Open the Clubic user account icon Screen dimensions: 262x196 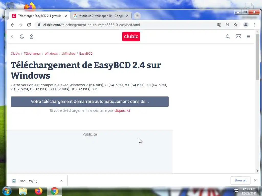tap(31, 36)
